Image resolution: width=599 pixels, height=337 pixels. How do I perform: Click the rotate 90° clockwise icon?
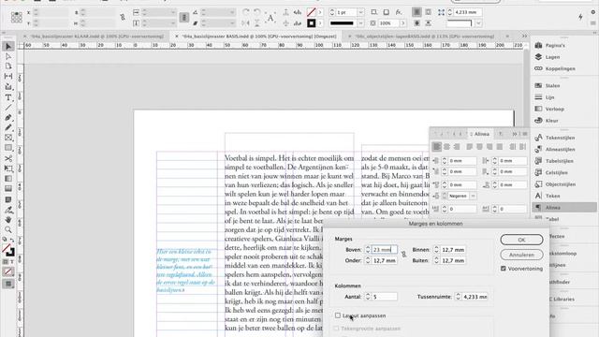click(245, 12)
